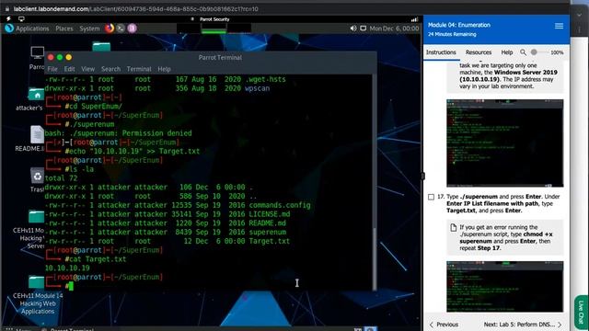Open the Firefox browser launcher icon
Image resolution: width=589 pixels, height=331 pixels.
(x=110, y=29)
